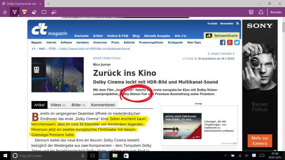Viewport: 285px width, 160px height.
Task: Add a typed note
Action: 44,12
